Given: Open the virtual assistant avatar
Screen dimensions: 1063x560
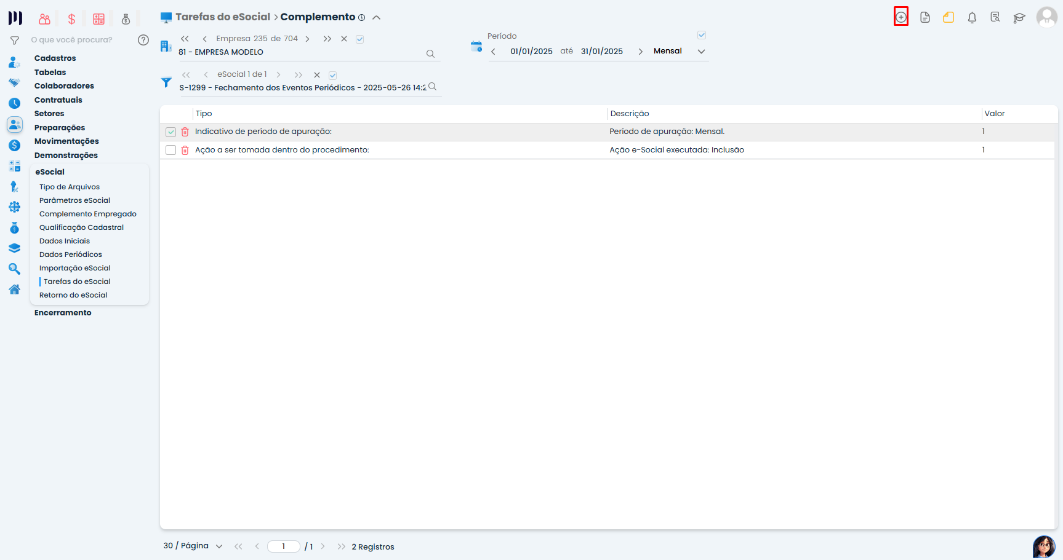Looking at the screenshot, I should (x=1043, y=546).
